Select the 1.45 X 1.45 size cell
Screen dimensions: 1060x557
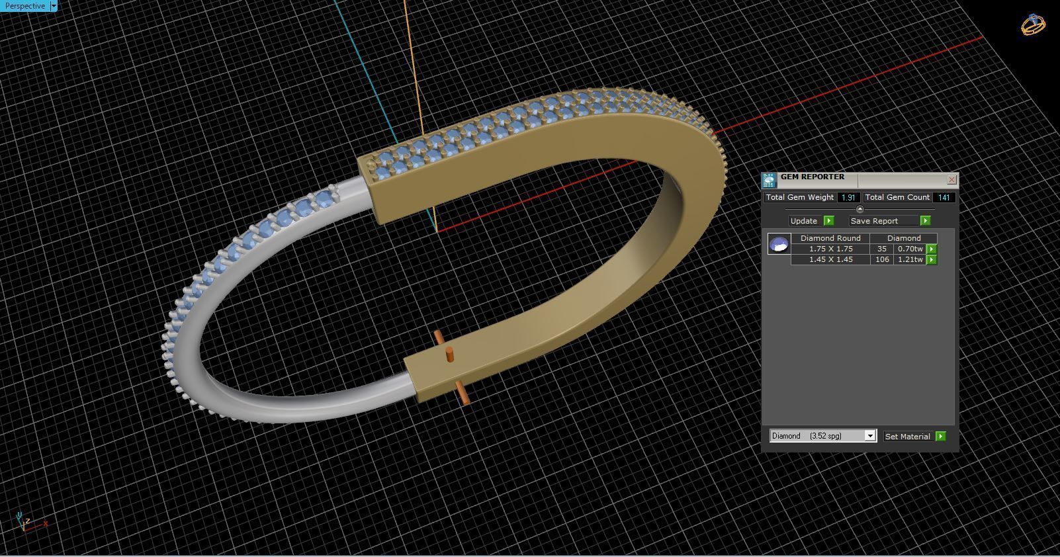[x=830, y=259]
